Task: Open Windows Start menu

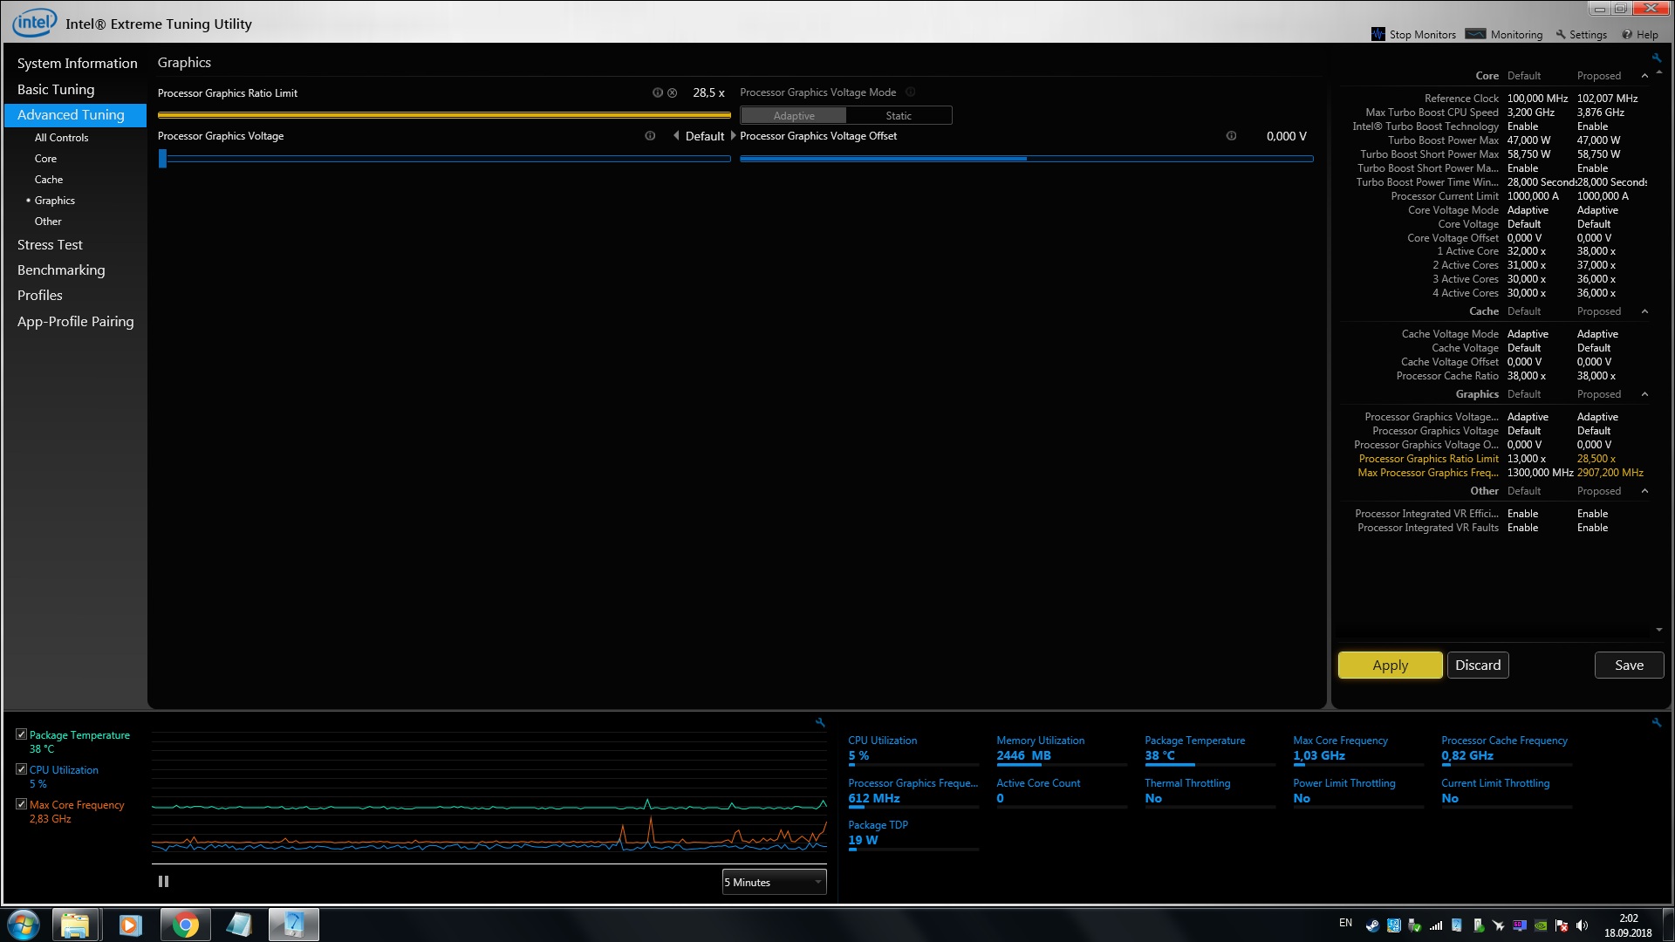Action: pos(24,925)
